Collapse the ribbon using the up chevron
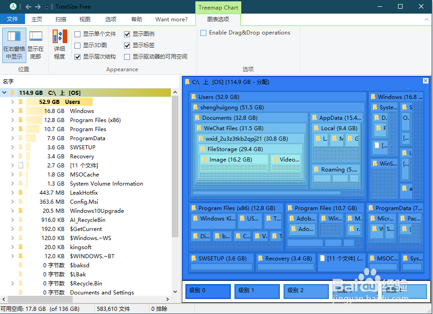This screenshot has width=433, height=314. (x=426, y=20)
